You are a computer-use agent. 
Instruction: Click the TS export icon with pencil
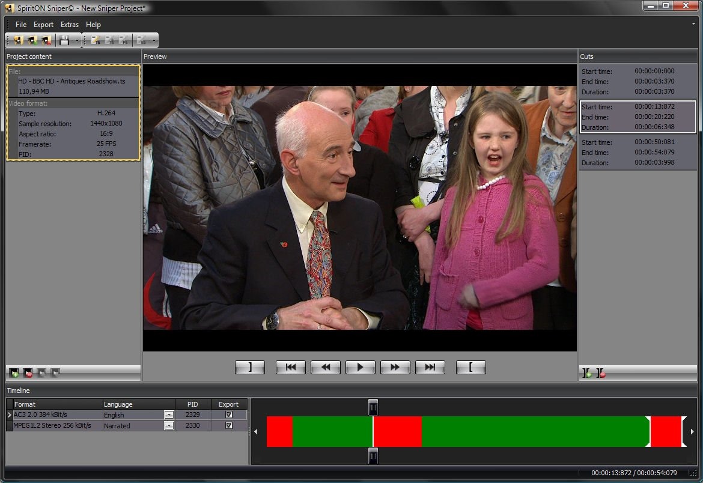95,40
